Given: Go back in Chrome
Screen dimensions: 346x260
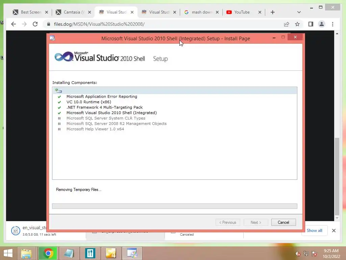Looking at the screenshot, I should coord(14,24).
